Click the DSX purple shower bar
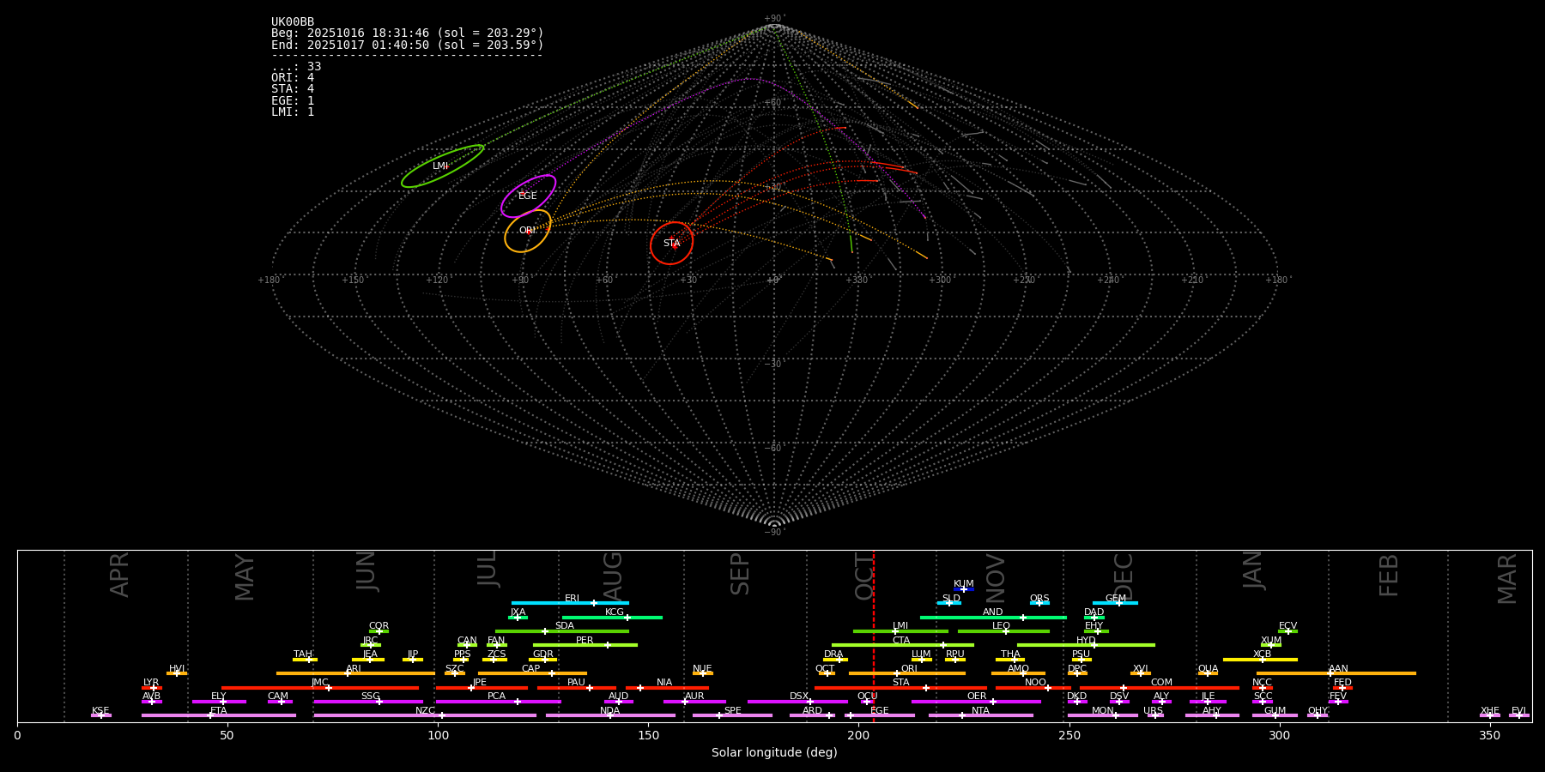1545x772 pixels. [x=797, y=702]
